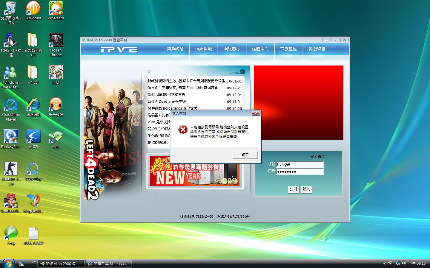Close the 登入失敗 dialog with X
Viewport: 430px width, 268px height.
click(x=256, y=113)
